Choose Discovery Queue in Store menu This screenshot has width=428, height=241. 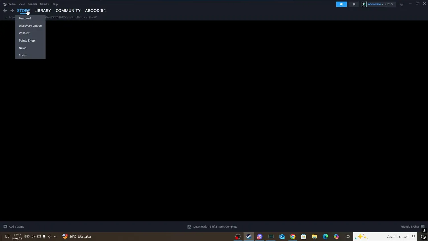[x=30, y=26]
